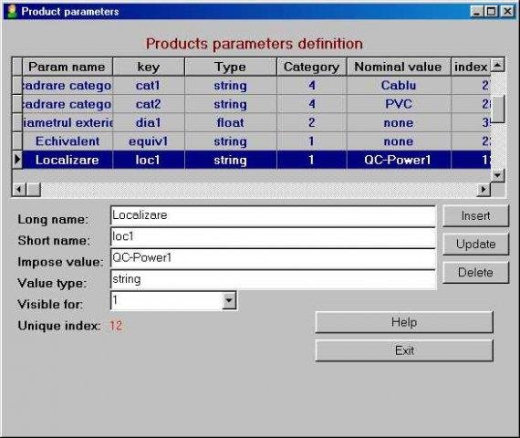
Task: Select the cat1 key cell
Action: [148, 86]
